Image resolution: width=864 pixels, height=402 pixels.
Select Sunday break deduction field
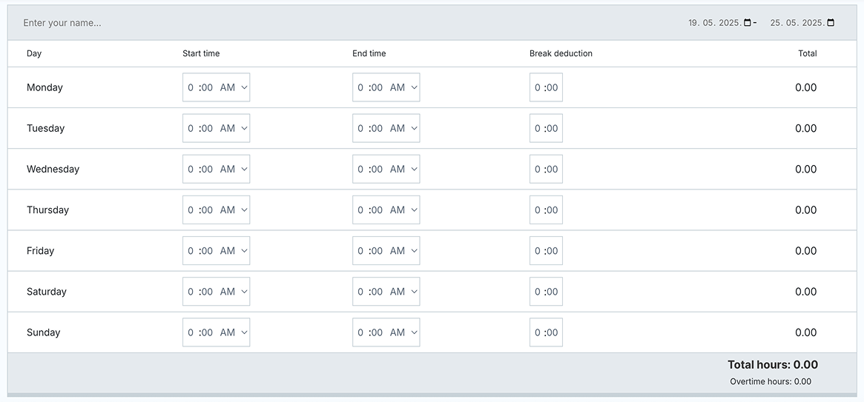[x=546, y=332]
